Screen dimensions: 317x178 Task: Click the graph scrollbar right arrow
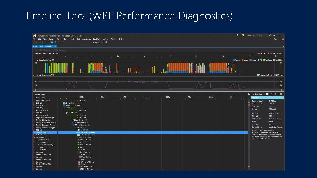point(281,90)
